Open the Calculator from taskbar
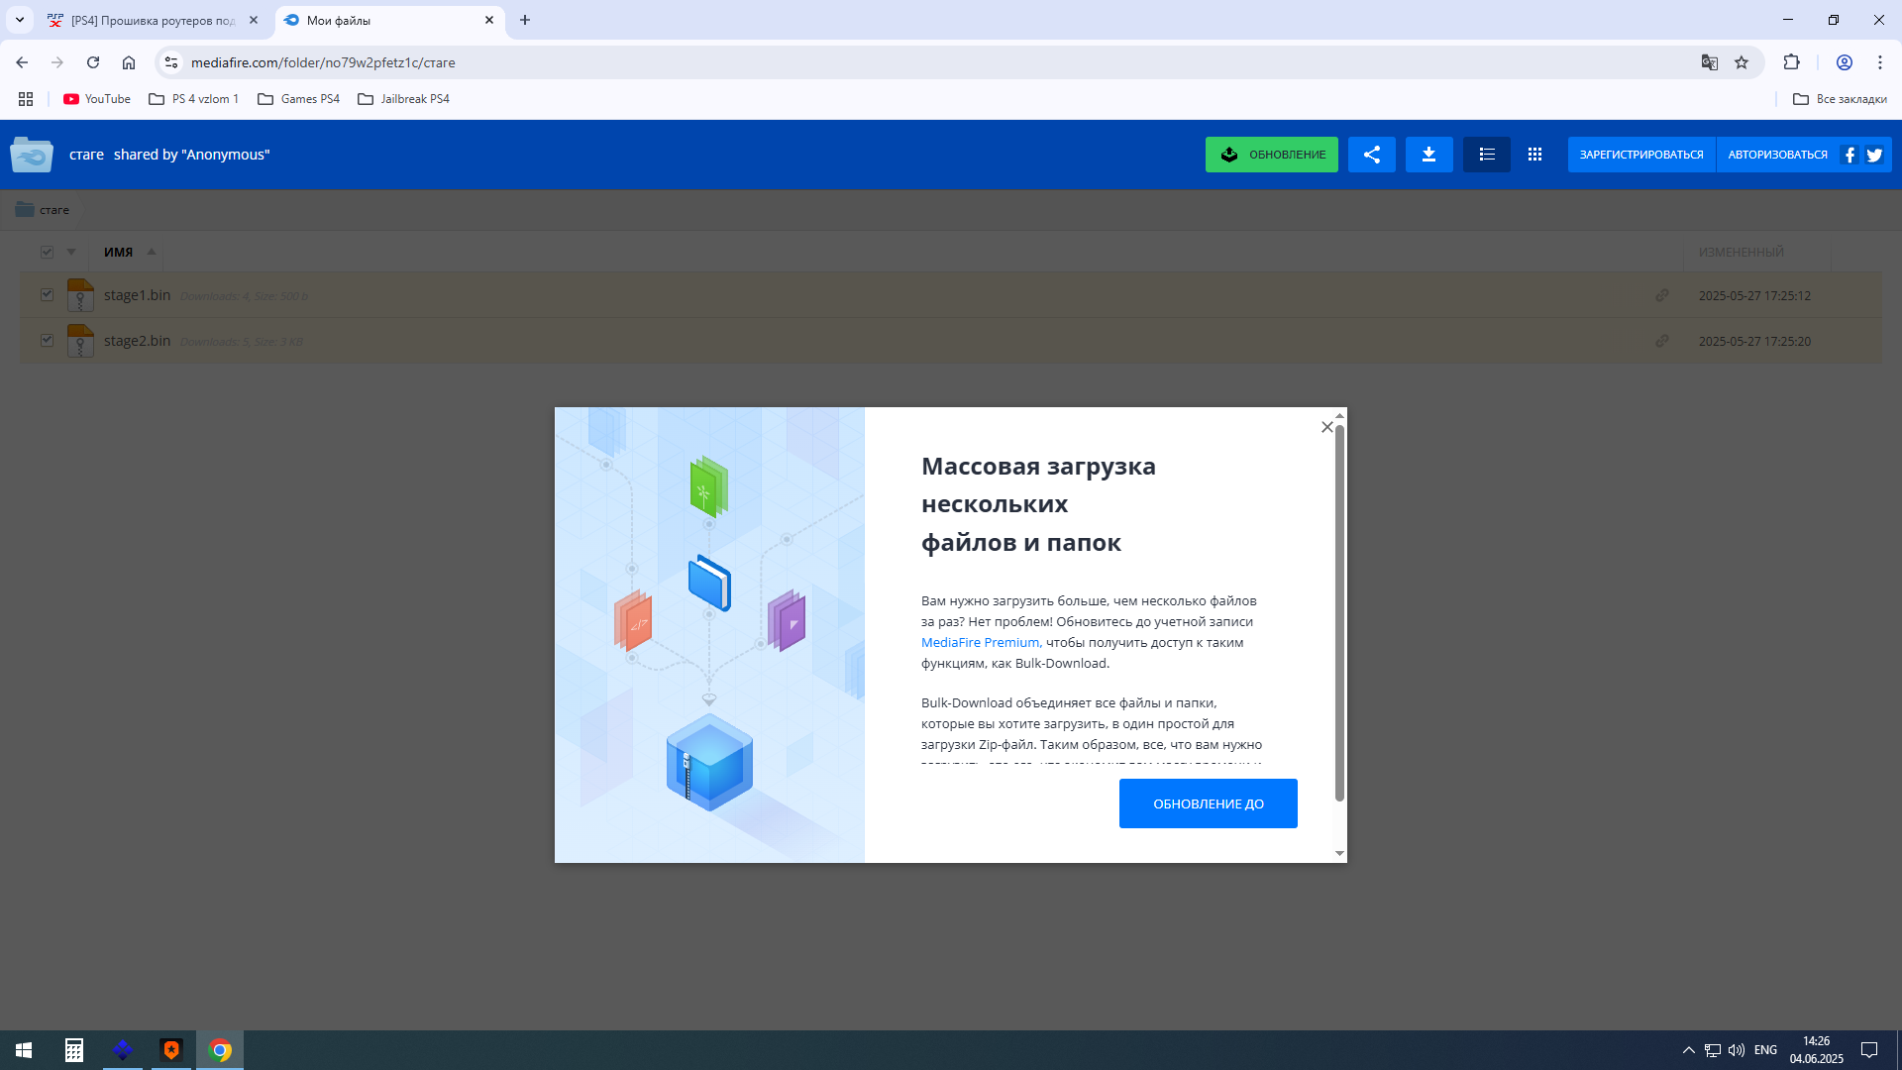The height and width of the screenshot is (1070, 1902). tap(74, 1050)
